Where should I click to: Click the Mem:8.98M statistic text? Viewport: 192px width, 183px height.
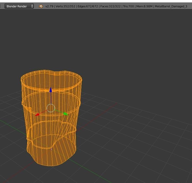tap(144, 6)
